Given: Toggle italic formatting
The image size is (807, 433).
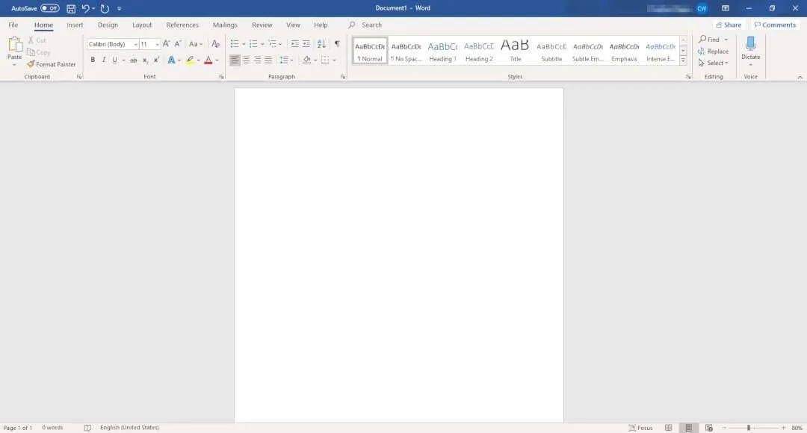Looking at the screenshot, I should pos(103,60).
